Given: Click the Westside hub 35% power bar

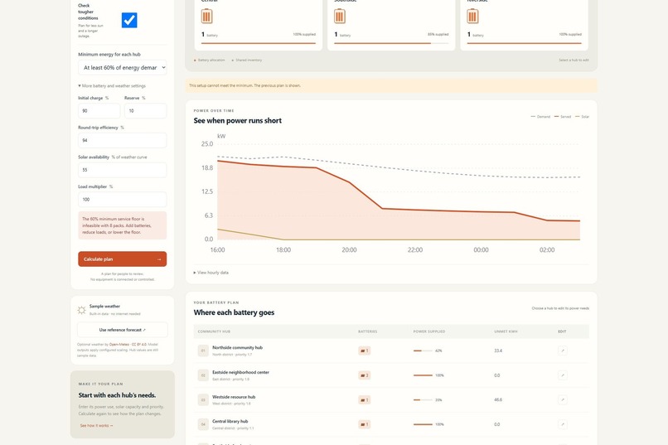Looking at the screenshot, I should (x=423, y=400).
